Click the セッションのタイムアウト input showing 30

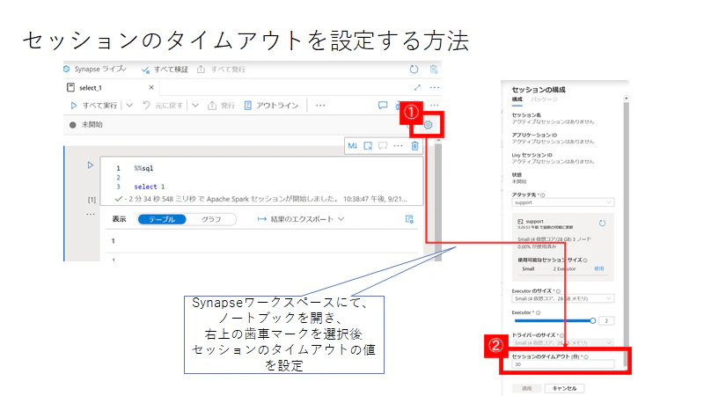pyautogui.click(x=562, y=364)
